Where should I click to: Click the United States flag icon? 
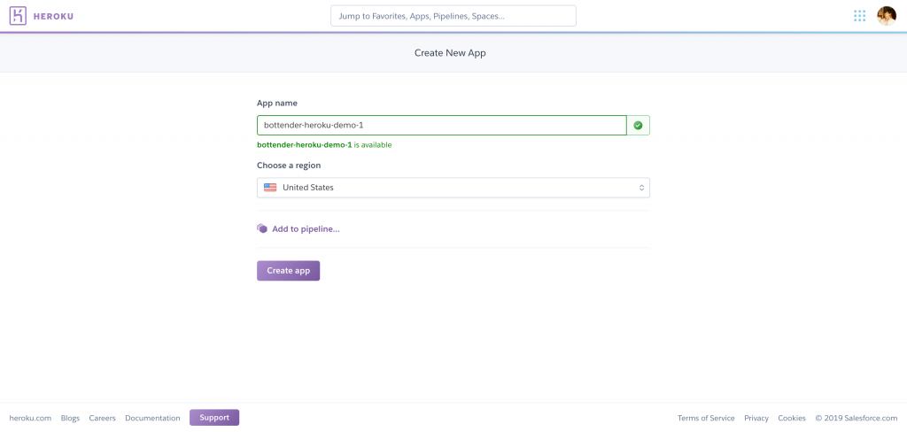pyautogui.click(x=270, y=188)
